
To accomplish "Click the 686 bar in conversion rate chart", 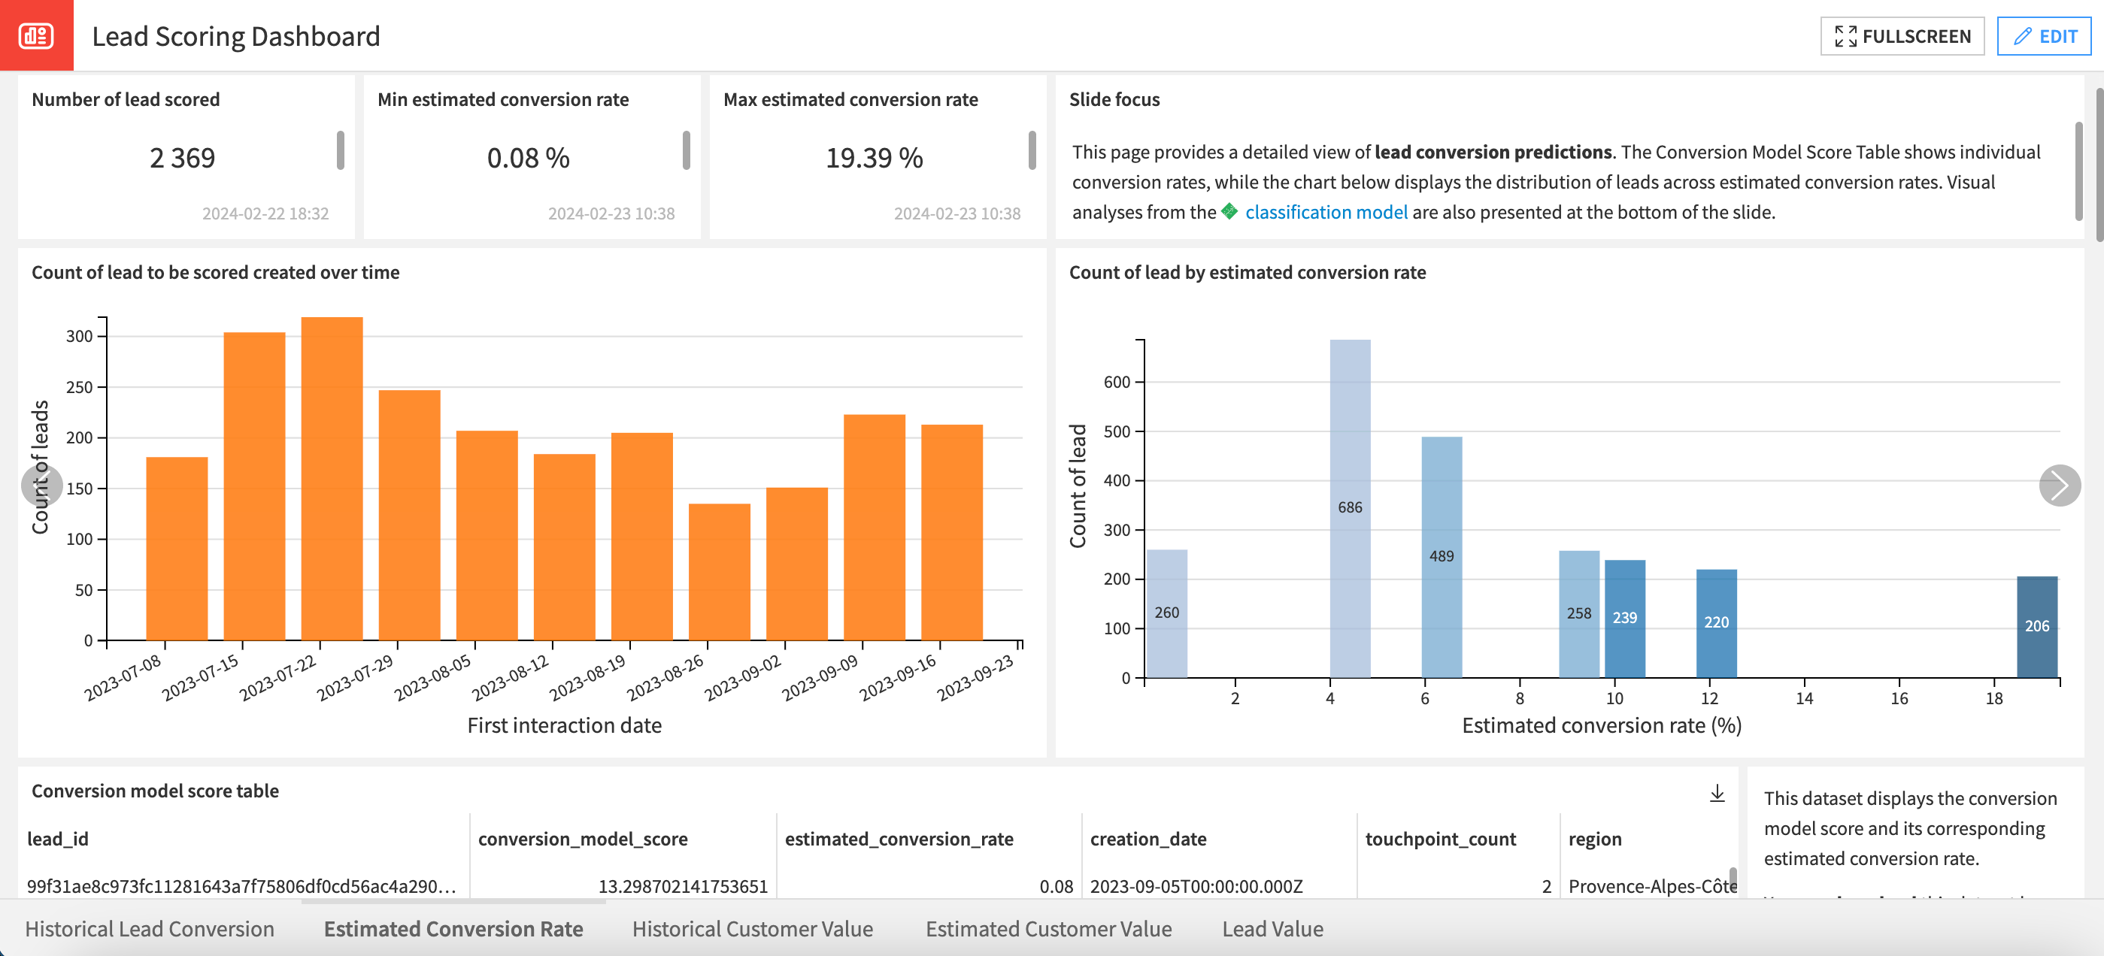I will coord(1349,508).
